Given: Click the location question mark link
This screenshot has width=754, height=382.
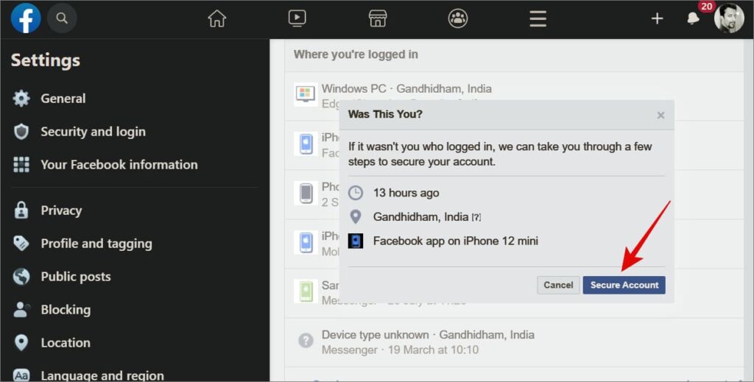Looking at the screenshot, I should tap(476, 217).
